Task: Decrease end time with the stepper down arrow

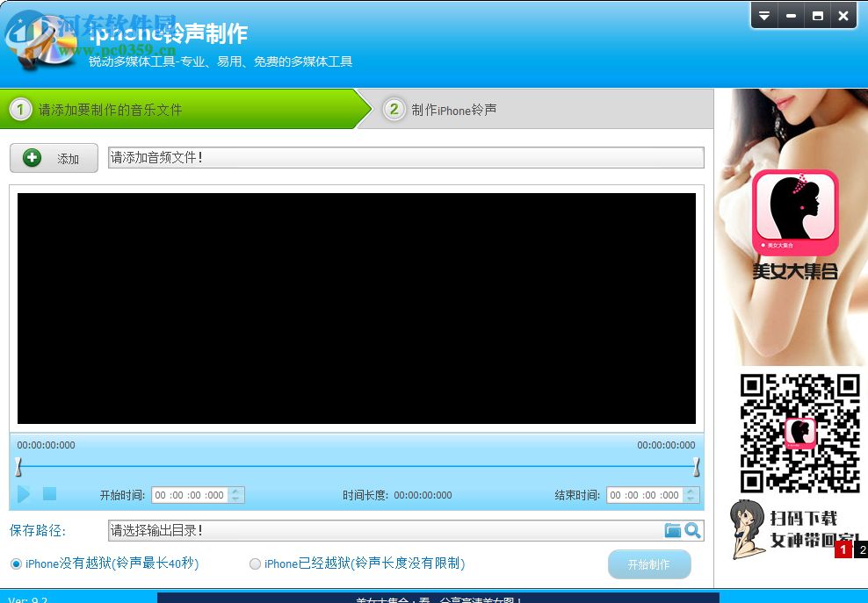Action: coord(691,498)
